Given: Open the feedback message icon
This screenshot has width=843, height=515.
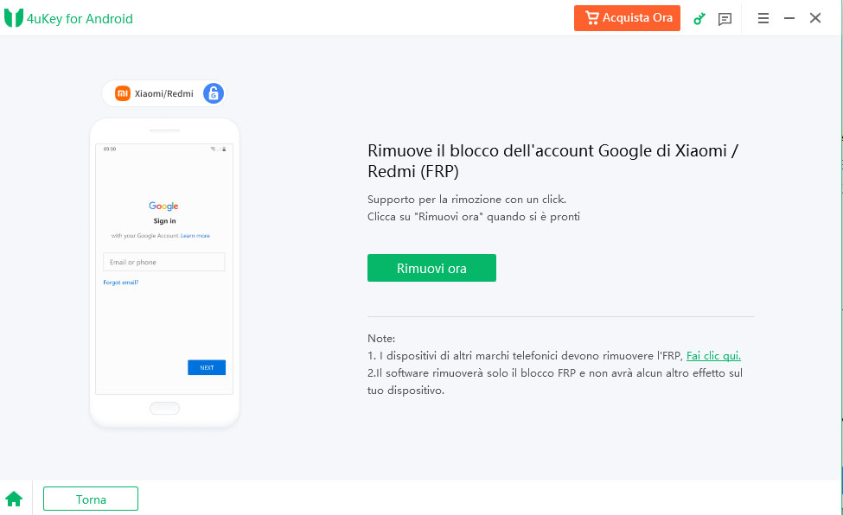Looking at the screenshot, I should (x=725, y=18).
